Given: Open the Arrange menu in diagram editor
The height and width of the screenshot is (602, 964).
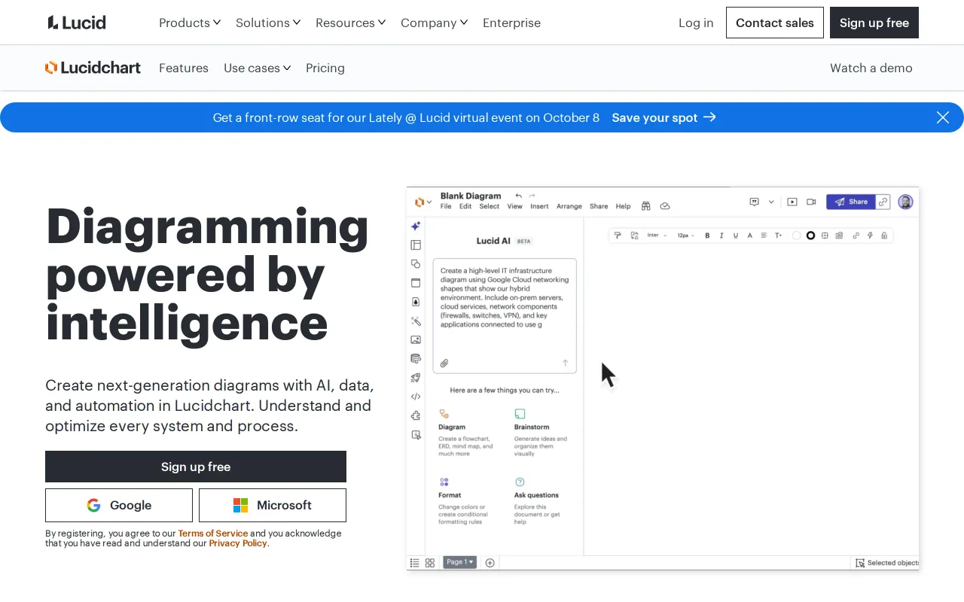Looking at the screenshot, I should [x=569, y=206].
